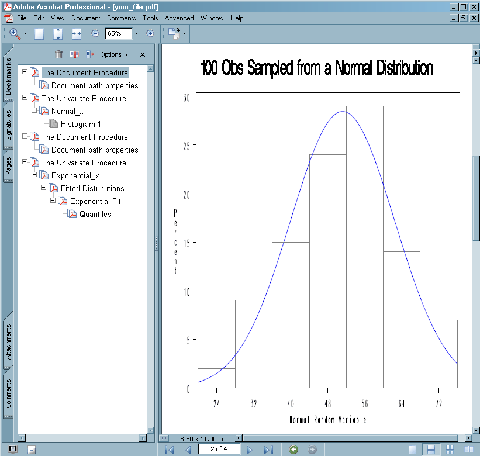Open the rotate view dropdown arrow
The width and height of the screenshot is (480, 456).
184,34
